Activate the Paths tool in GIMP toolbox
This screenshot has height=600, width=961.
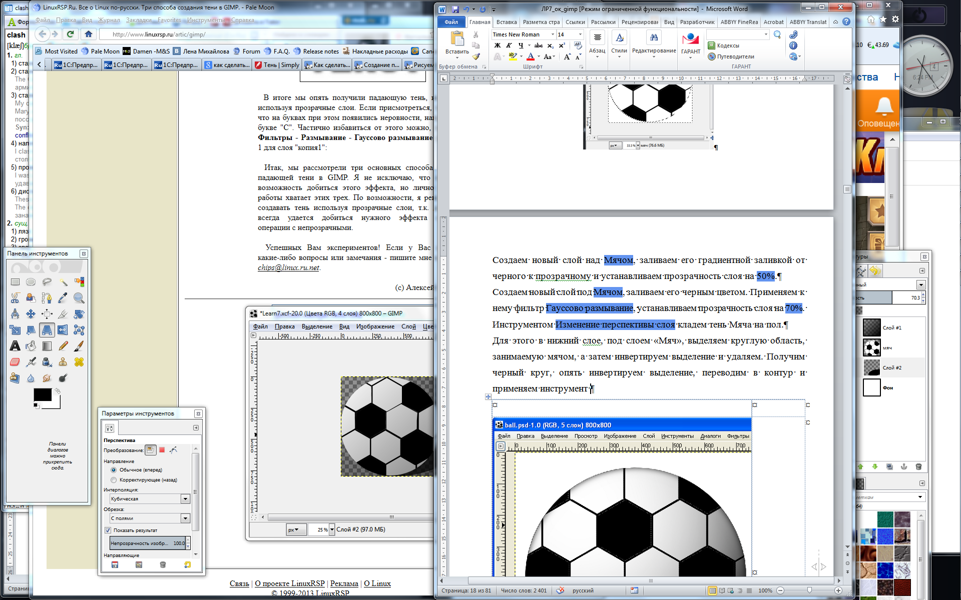point(47,298)
